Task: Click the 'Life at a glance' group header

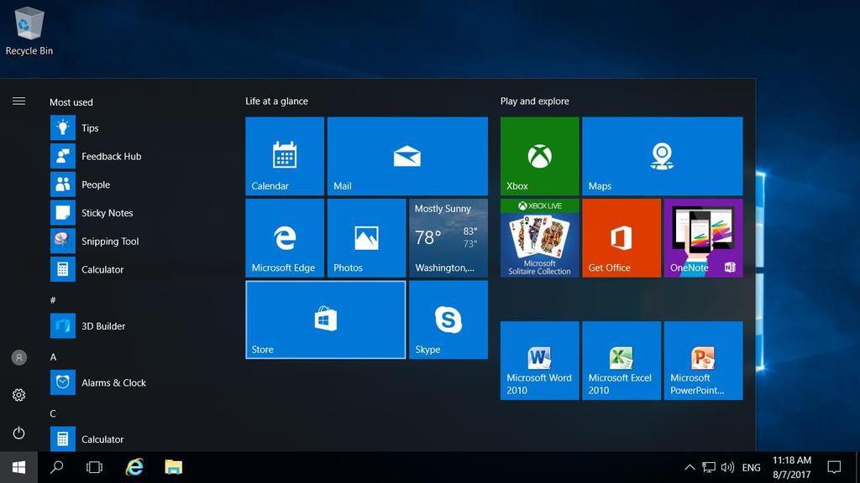Action: click(276, 101)
